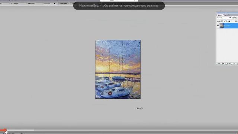Screen dimensions: 238x134
Task: Create new adjustment layer icon
Action: [230, 64]
